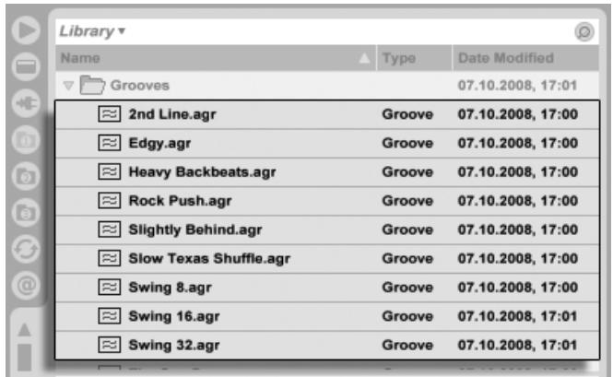Open the Hot-Swap browser icon

coord(26,249)
